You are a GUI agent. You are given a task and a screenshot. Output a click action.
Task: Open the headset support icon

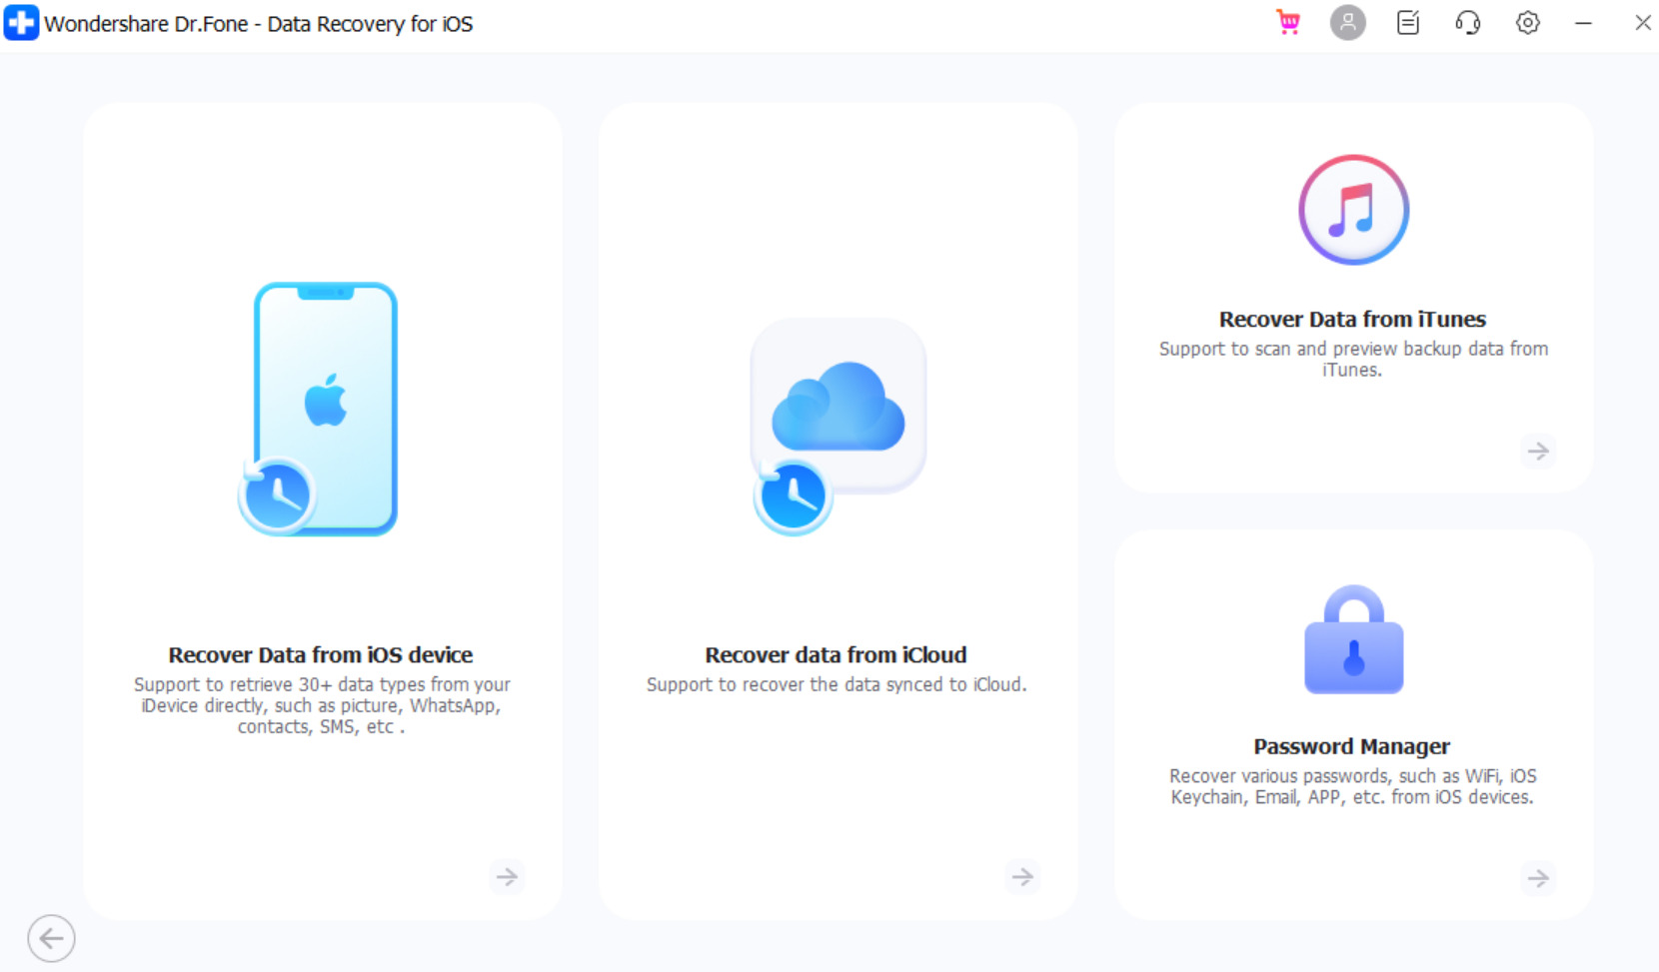coord(1467,22)
